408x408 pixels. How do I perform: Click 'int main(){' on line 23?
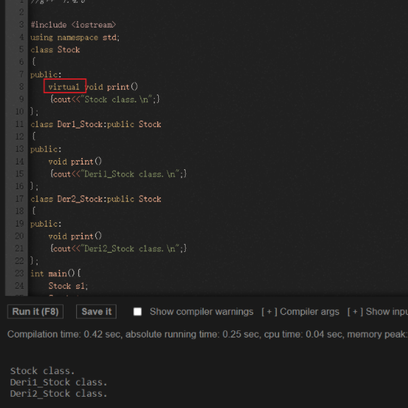tap(56, 273)
